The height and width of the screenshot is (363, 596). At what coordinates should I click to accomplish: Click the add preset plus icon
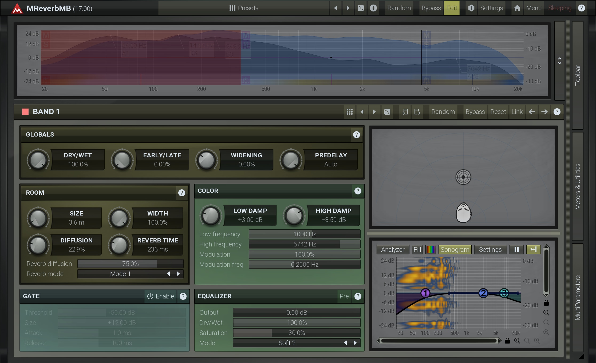click(373, 8)
